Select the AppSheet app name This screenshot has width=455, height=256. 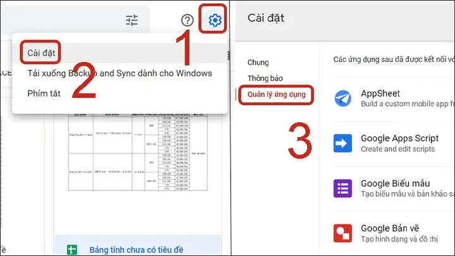(x=380, y=94)
